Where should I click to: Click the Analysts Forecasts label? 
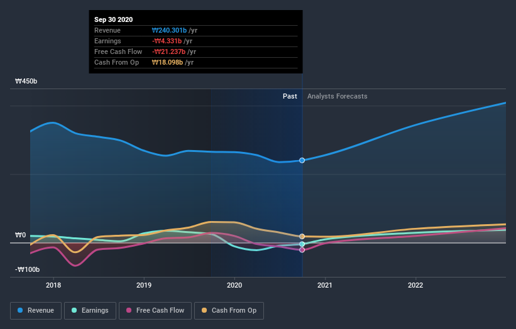point(338,96)
